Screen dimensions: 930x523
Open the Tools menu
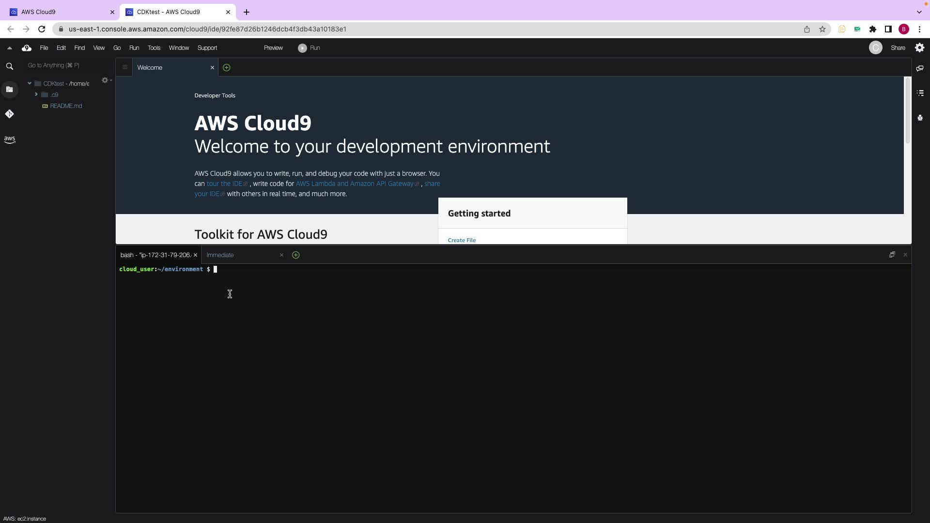pyautogui.click(x=154, y=48)
